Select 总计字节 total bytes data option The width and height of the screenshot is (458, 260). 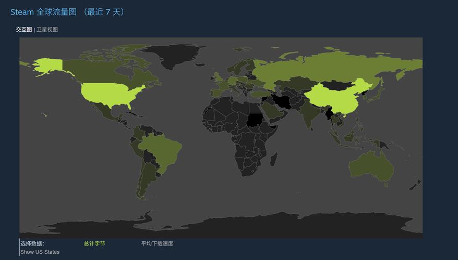(94, 244)
